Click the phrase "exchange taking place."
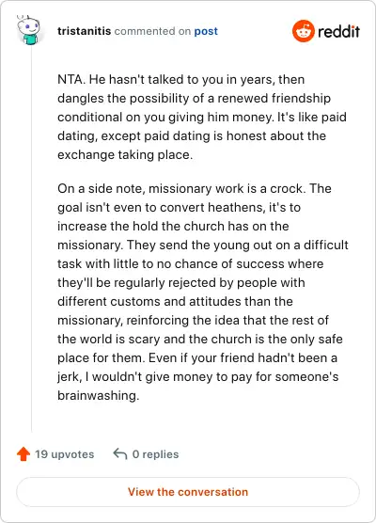The width and height of the screenshot is (376, 523). click(x=125, y=155)
